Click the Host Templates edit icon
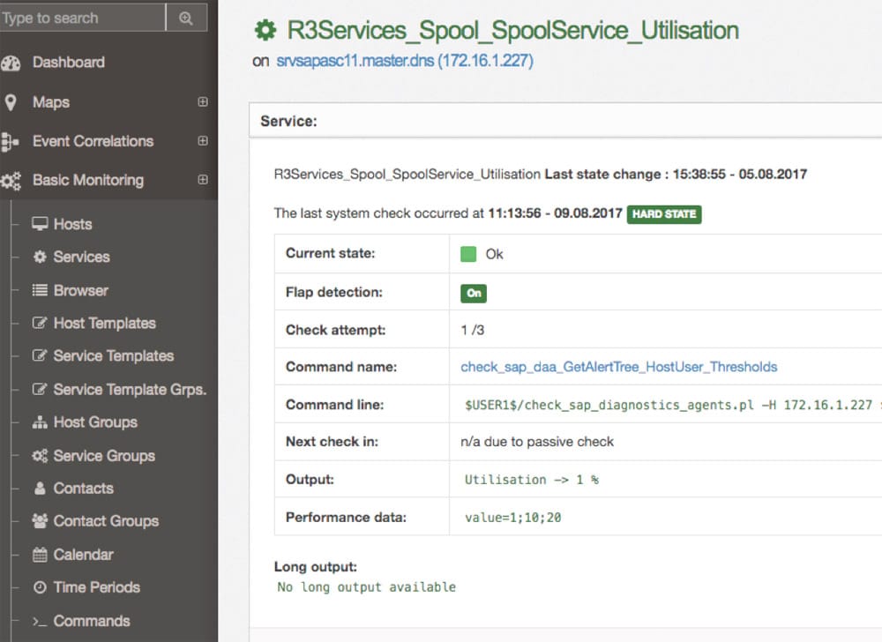Image resolution: width=882 pixels, height=642 pixels. coord(40,323)
